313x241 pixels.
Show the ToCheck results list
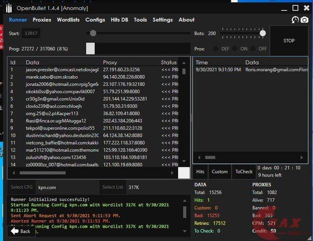[x=244, y=172]
